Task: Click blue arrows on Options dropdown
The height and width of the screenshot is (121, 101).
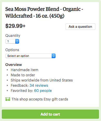Action: [x=53, y=56]
